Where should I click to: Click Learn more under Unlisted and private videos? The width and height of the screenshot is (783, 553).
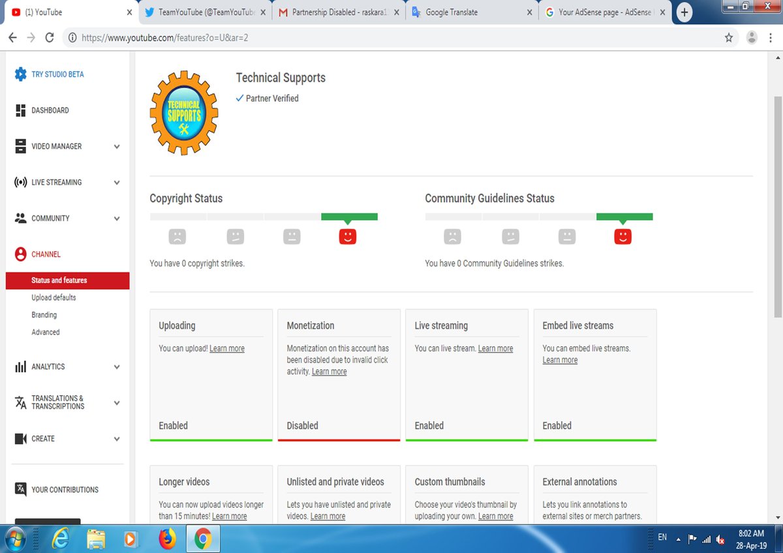(x=328, y=516)
